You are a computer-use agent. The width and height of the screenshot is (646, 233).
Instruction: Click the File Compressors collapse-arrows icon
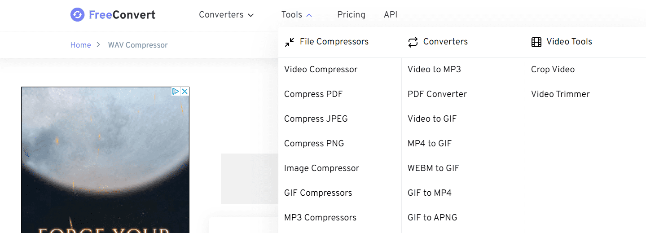pos(290,42)
